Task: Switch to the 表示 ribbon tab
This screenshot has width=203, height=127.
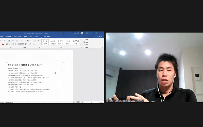Action: tap(31, 37)
